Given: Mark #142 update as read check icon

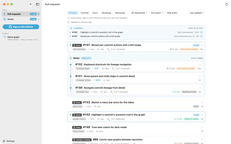Looking at the screenshot, I should [x=201, y=32].
